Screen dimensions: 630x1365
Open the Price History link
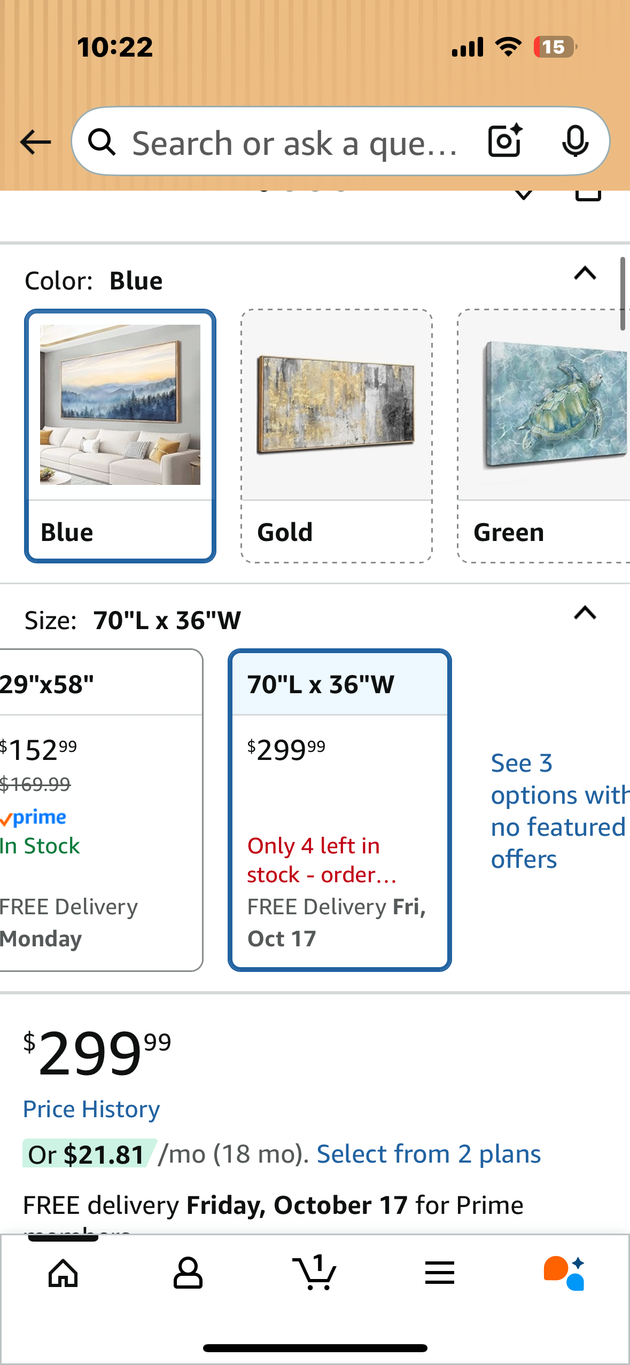91,1109
